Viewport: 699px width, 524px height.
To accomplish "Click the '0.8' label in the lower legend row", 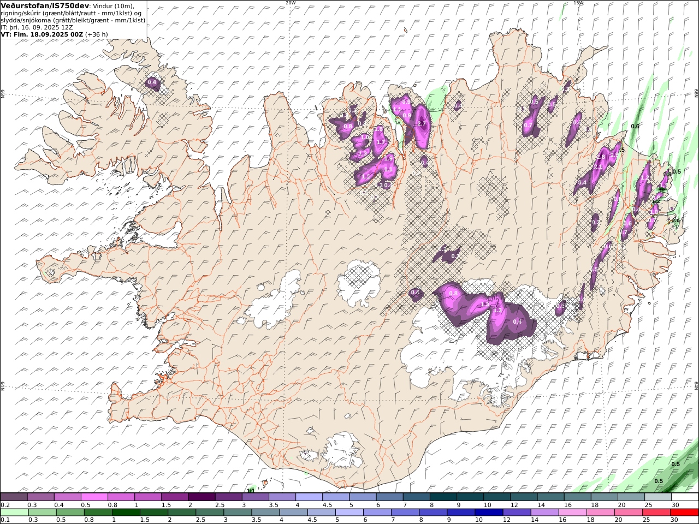I will coord(88,520).
